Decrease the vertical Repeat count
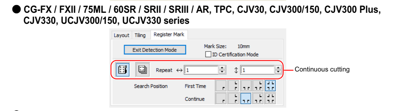Image resolution: width=397 pixels, height=111 pixels. point(278,72)
